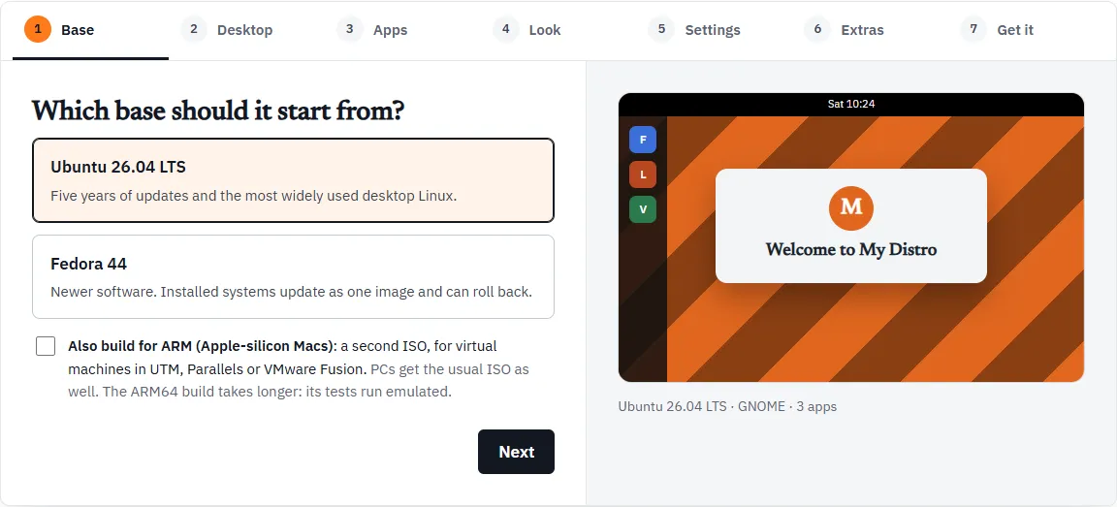1117x507 pixels.
Task: Click the Ubuntu 26.04 LTS · GNOME · 3 apps summary
Action: tap(727, 406)
